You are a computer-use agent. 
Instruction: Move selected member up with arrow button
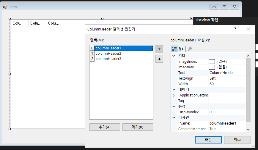[159, 49]
